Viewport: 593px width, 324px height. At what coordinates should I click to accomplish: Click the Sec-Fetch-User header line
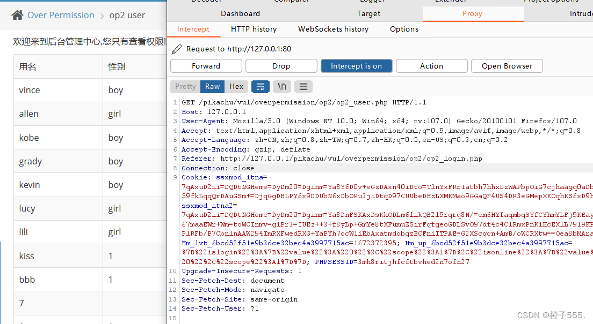tap(220, 308)
